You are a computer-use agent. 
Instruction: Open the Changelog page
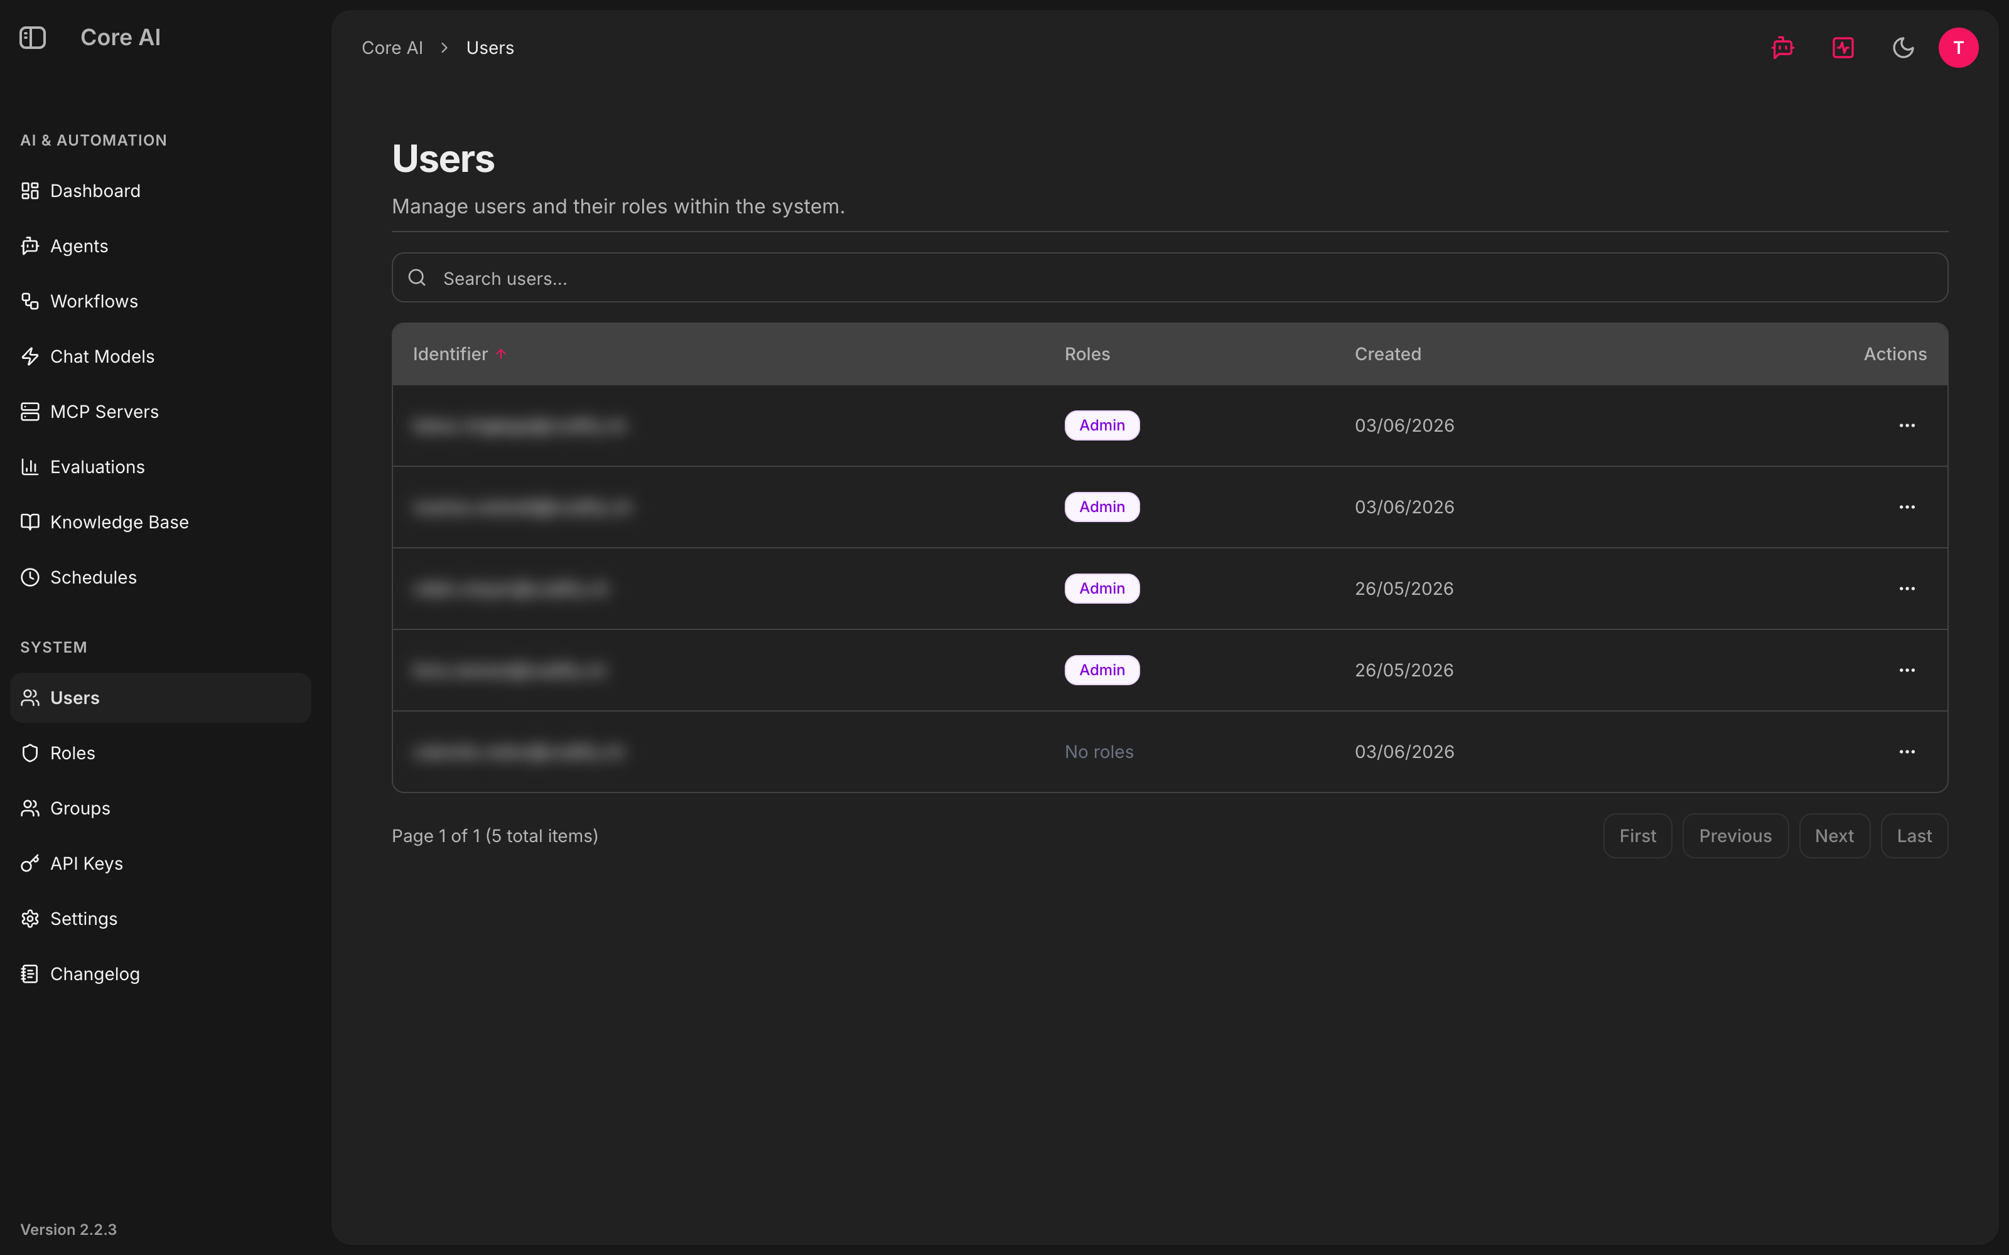[x=160, y=974]
